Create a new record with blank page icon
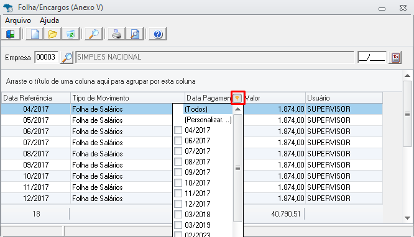This screenshot has width=414, height=237. (35, 34)
